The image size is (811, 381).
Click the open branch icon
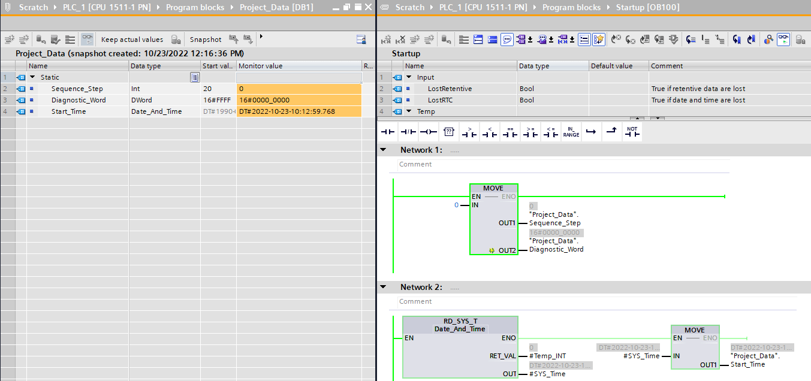[x=591, y=132]
